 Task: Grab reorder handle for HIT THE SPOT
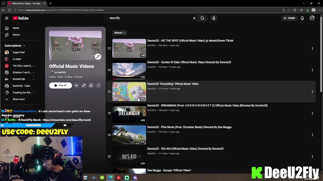[109, 48]
